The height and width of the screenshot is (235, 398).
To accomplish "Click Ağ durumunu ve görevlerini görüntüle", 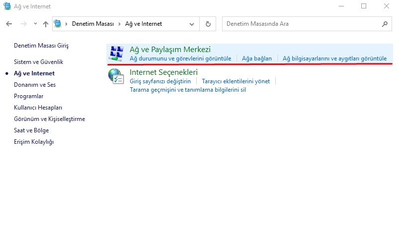I will [180, 59].
